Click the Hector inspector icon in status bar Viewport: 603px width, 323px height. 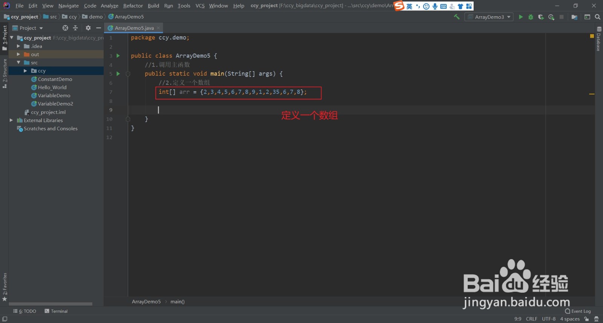(596, 319)
